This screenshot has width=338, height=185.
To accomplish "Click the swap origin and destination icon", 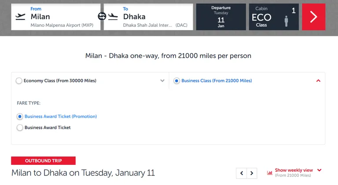I will click(102, 16).
